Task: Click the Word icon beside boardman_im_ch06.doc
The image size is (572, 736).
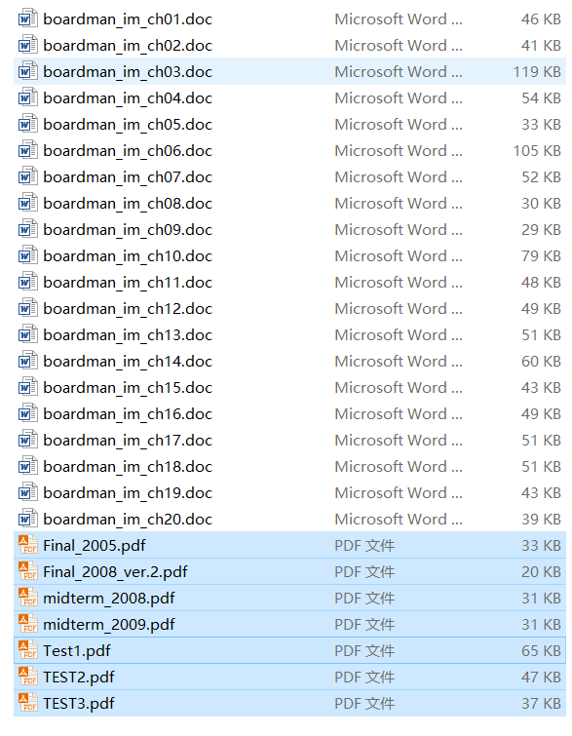Action: point(27,150)
